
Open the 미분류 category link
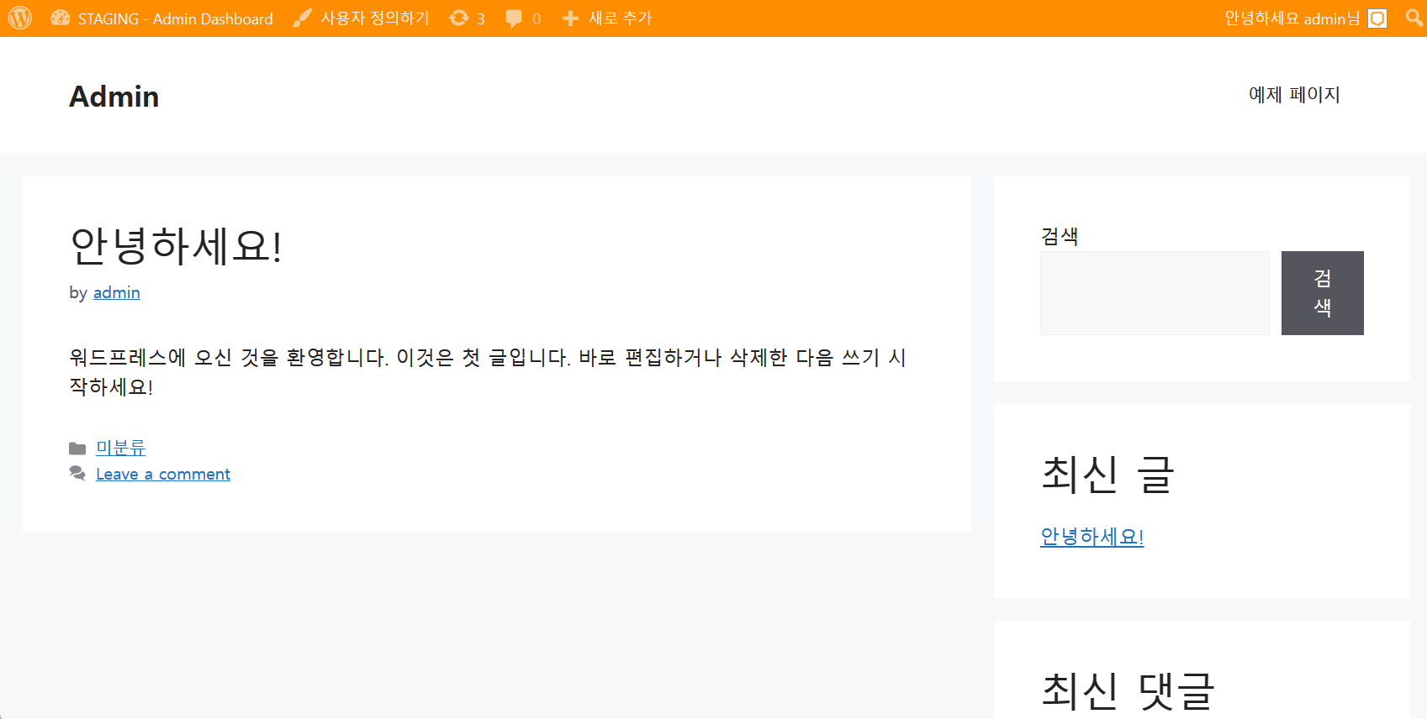(121, 448)
